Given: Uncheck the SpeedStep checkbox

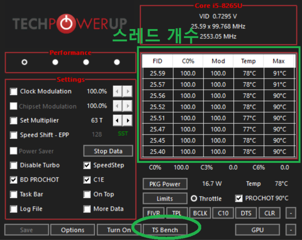Looking at the screenshot, I should pos(87,165).
